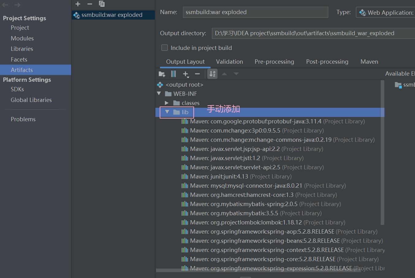Select the spring-aop:5.2.8.RELEASE library row

point(270,231)
